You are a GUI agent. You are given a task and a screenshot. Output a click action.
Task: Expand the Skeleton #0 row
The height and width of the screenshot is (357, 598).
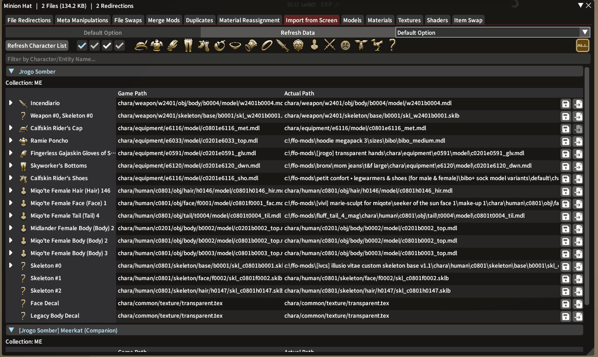pyautogui.click(x=11, y=265)
